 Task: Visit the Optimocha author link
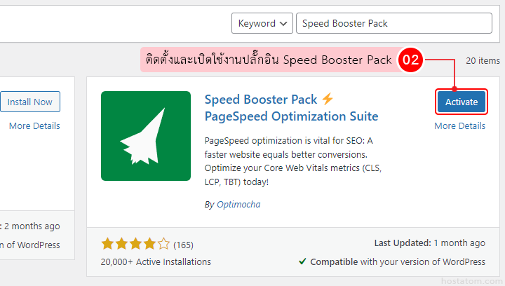[x=237, y=205]
